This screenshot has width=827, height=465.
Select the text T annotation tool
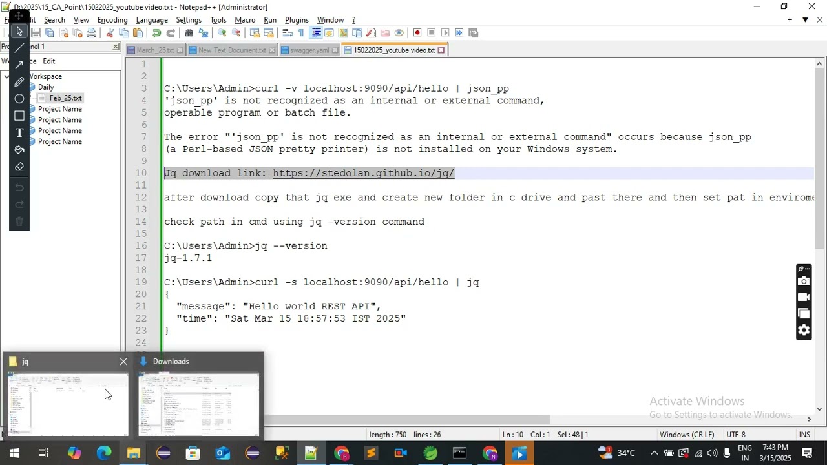19,132
